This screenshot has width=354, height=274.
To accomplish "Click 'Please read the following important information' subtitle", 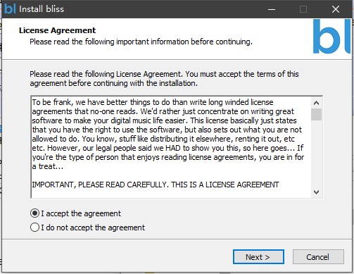I will [x=141, y=42].
